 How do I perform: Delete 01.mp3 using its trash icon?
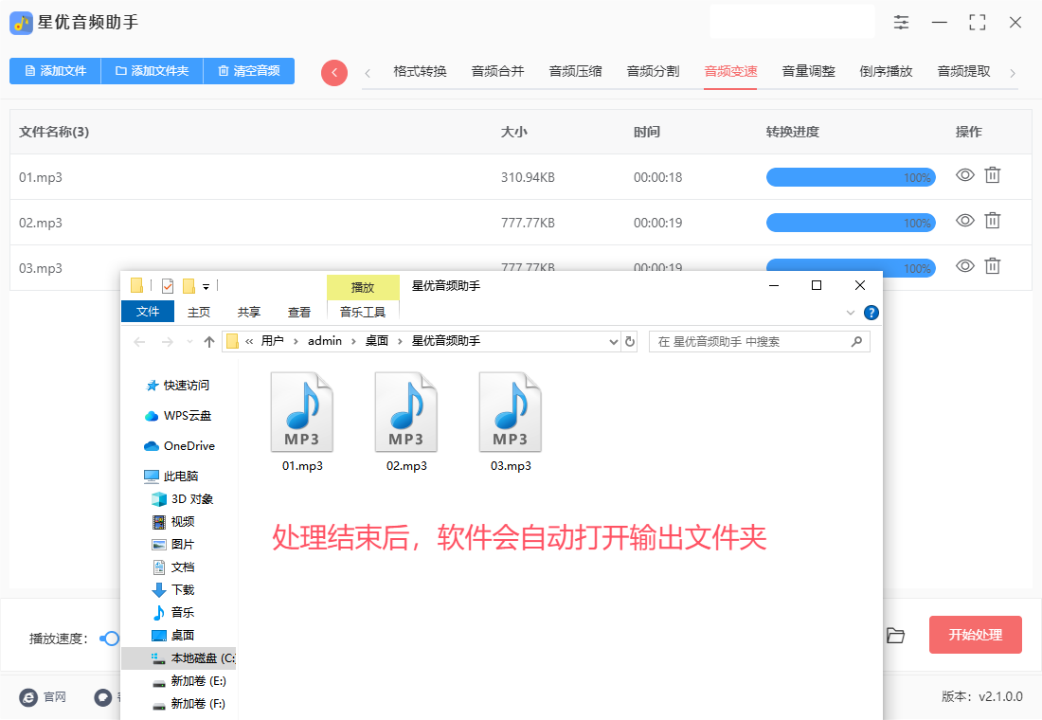(x=992, y=175)
